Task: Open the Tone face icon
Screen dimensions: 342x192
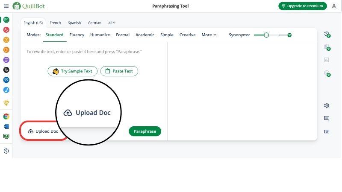Action: [327, 73]
